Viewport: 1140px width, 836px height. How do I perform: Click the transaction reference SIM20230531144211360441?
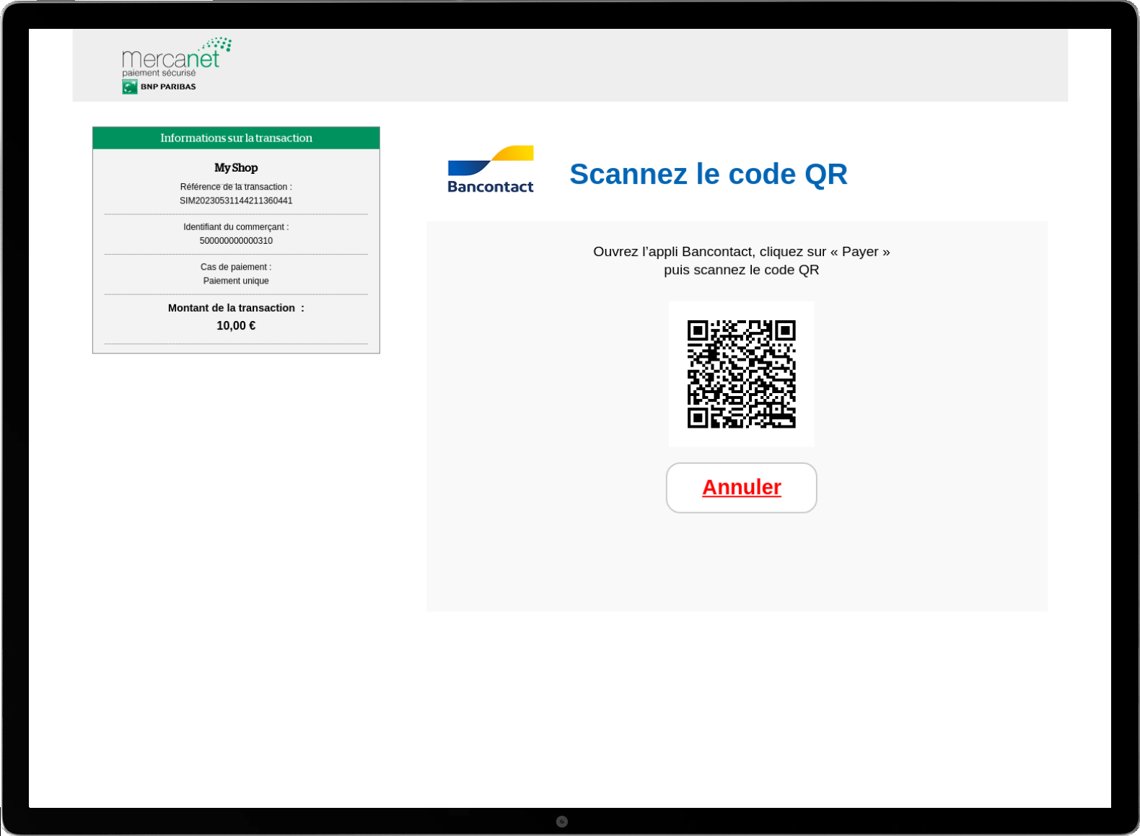click(x=236, y=201)
